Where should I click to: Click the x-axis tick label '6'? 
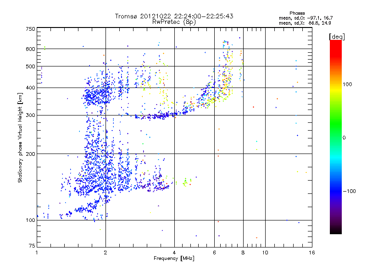(214, 253)
